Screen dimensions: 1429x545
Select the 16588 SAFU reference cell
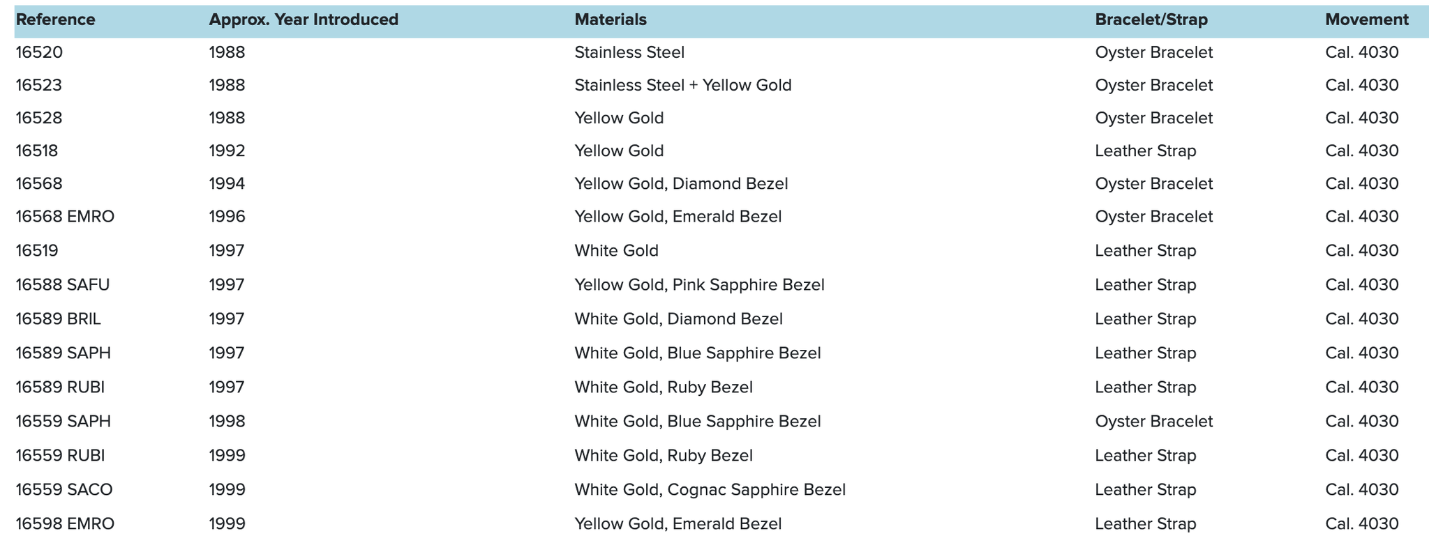tap(63, 285)
